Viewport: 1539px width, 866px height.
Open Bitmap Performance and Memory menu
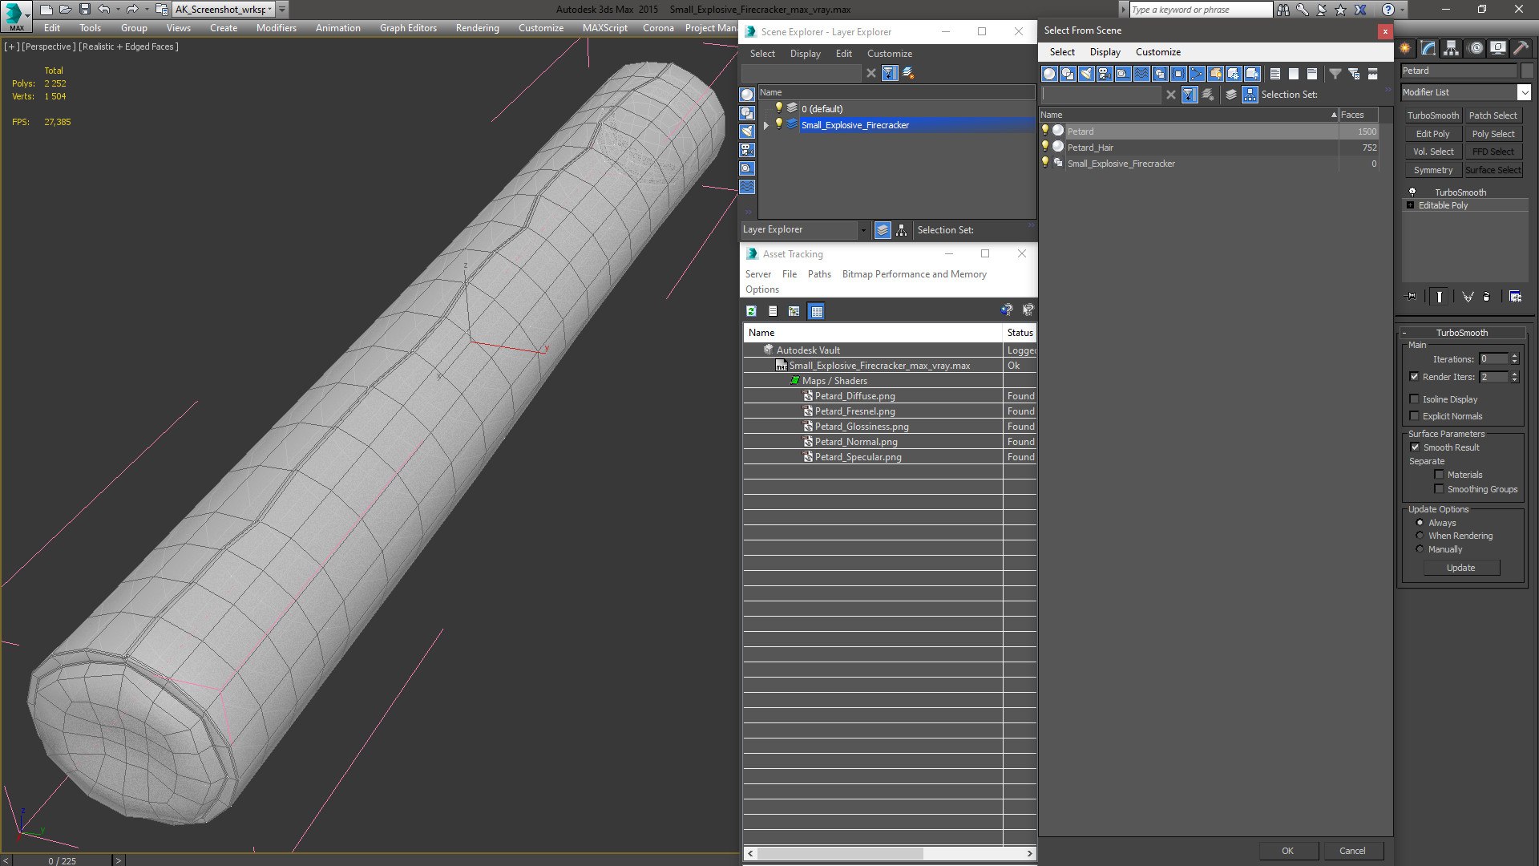[x=914, y=274]
